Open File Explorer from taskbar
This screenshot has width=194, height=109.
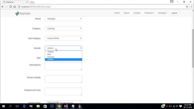[38, 106]
